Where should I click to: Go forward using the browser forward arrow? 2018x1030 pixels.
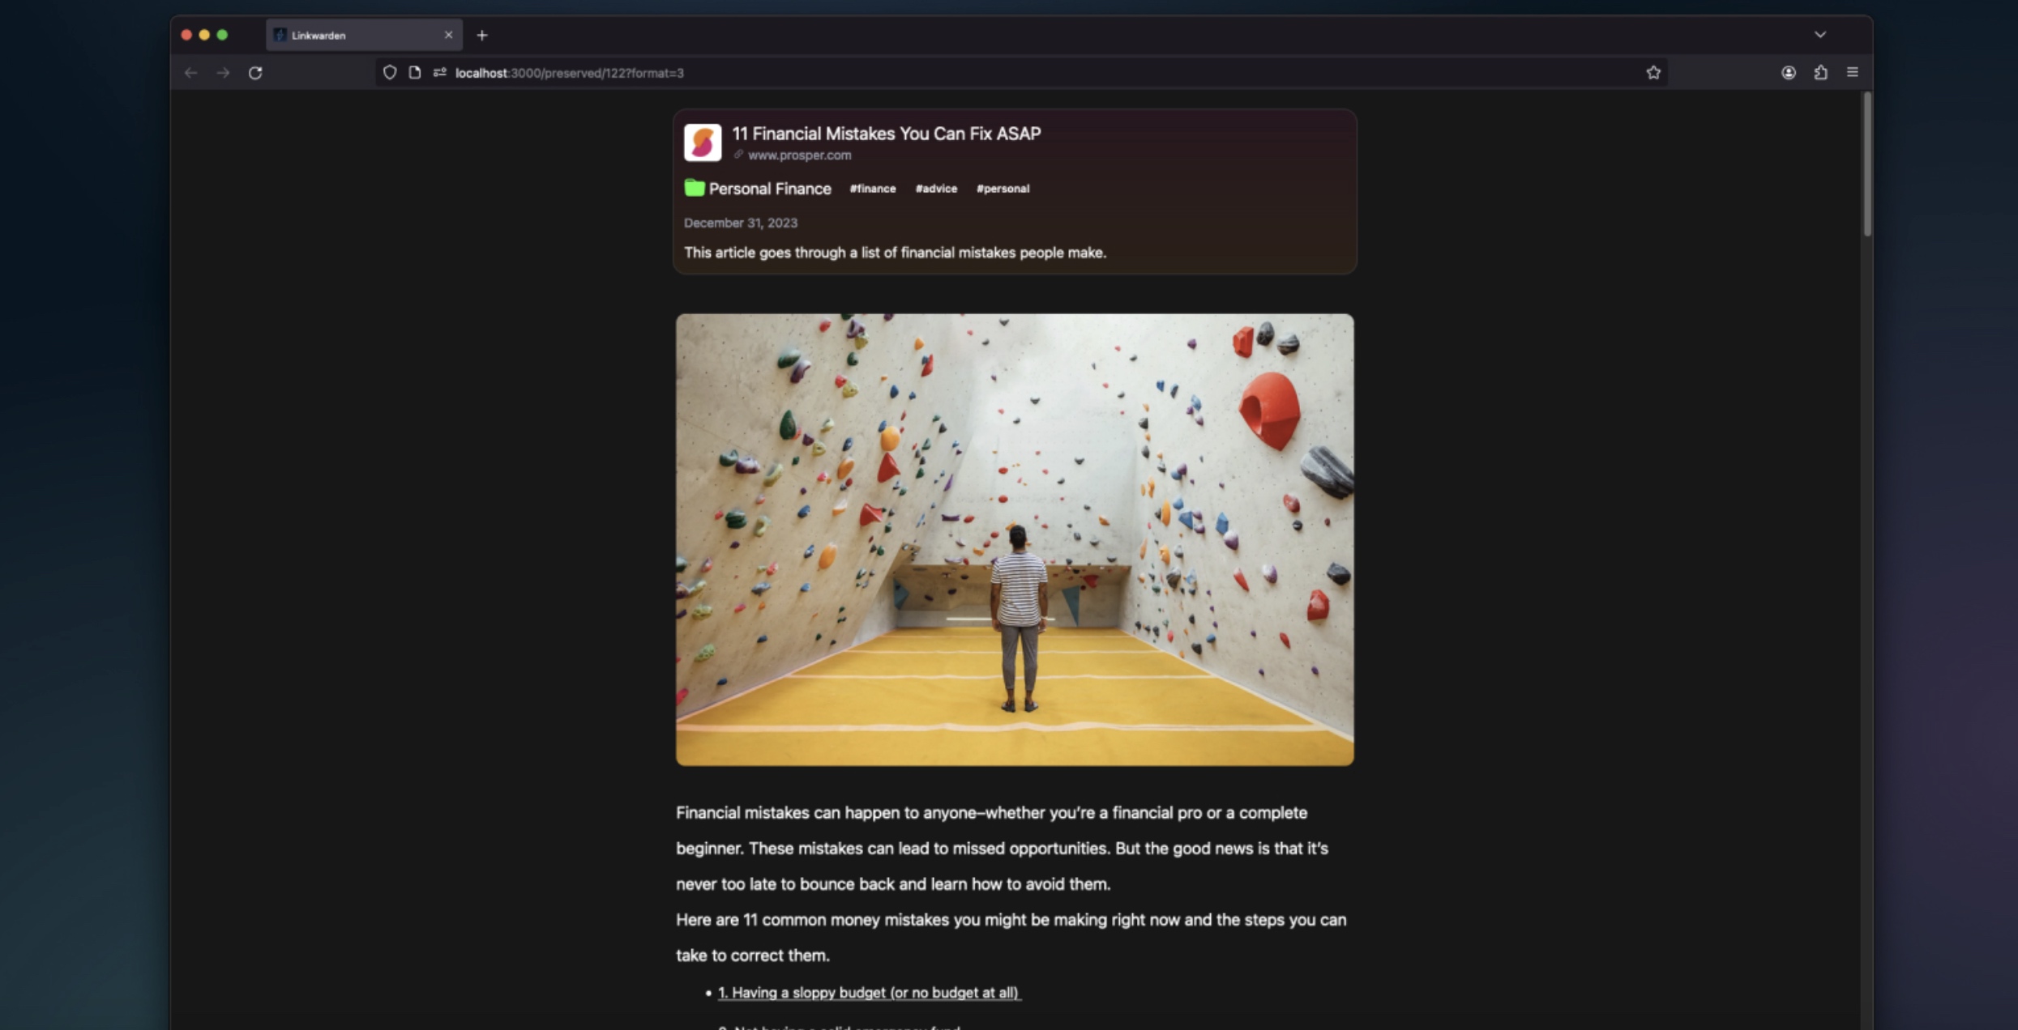coord(223,73)
